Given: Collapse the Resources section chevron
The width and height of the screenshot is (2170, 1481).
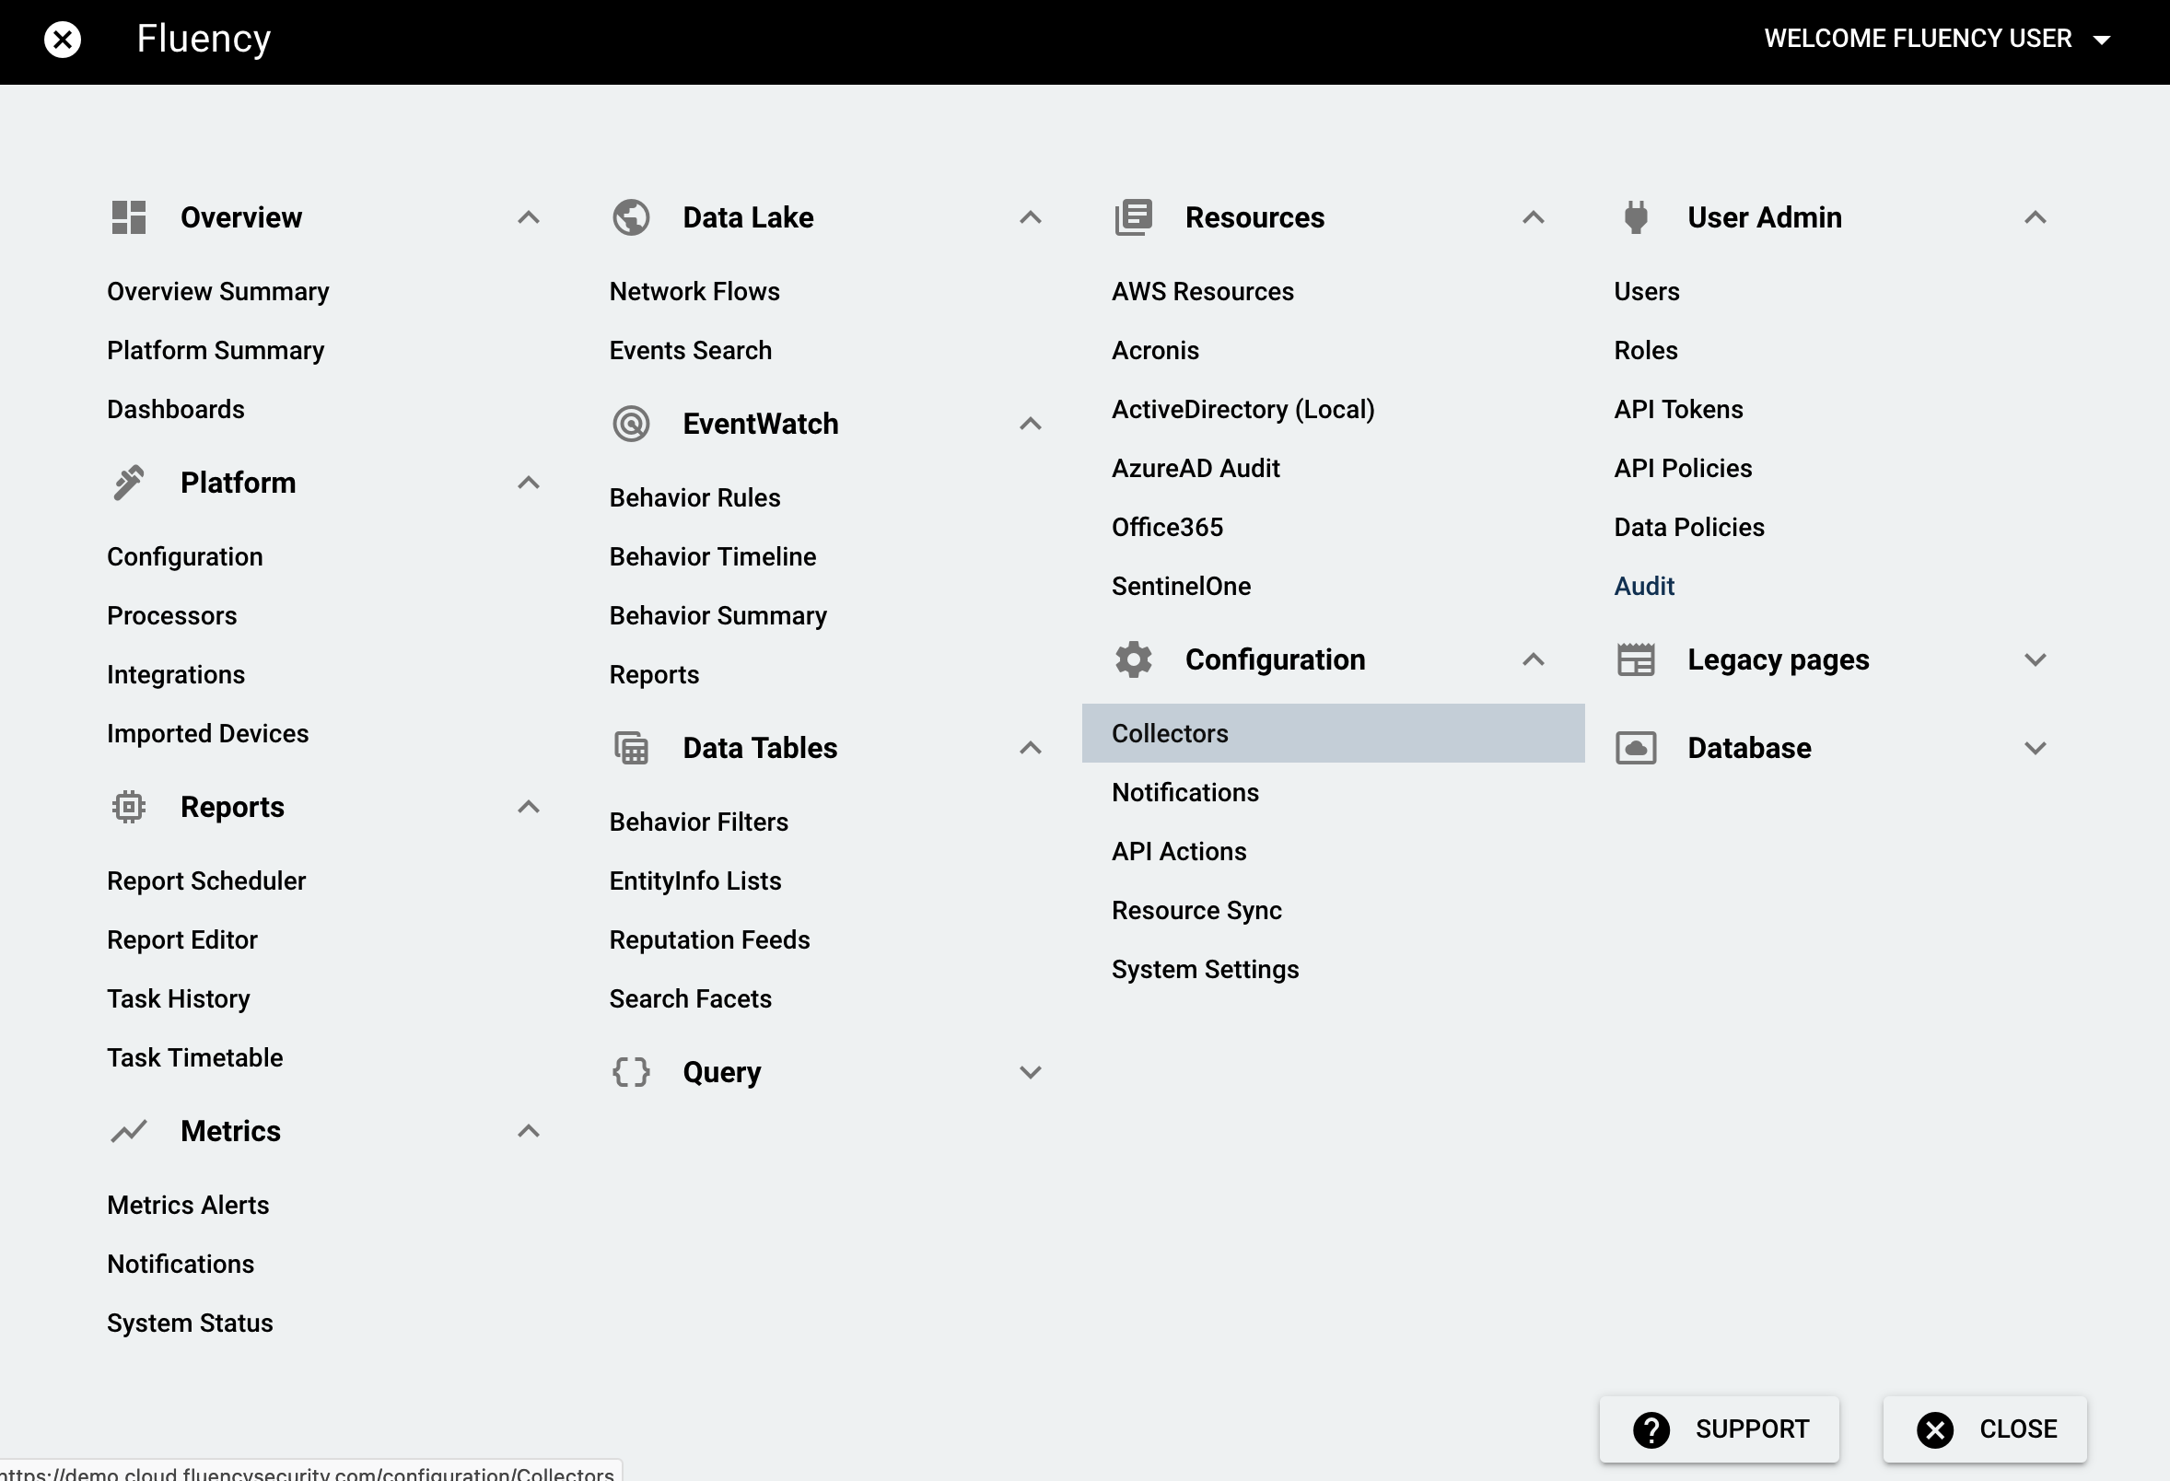Looking at the screenshot, I should [x=1533, y=217].
